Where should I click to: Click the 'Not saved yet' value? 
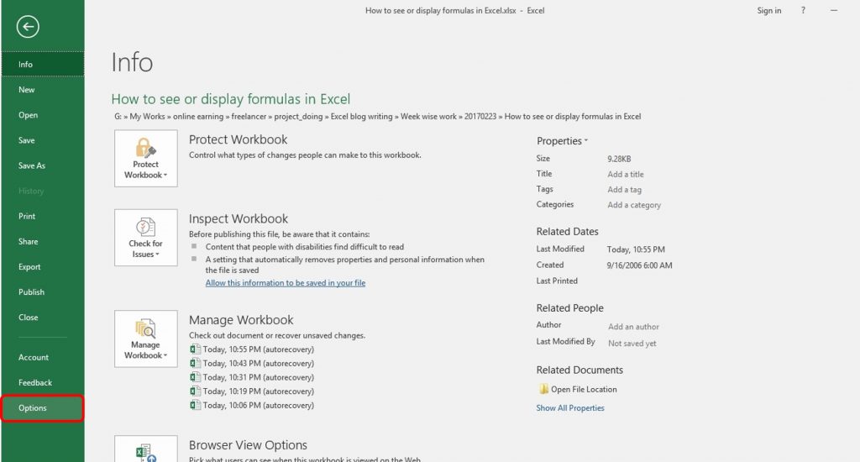point(632,343)
